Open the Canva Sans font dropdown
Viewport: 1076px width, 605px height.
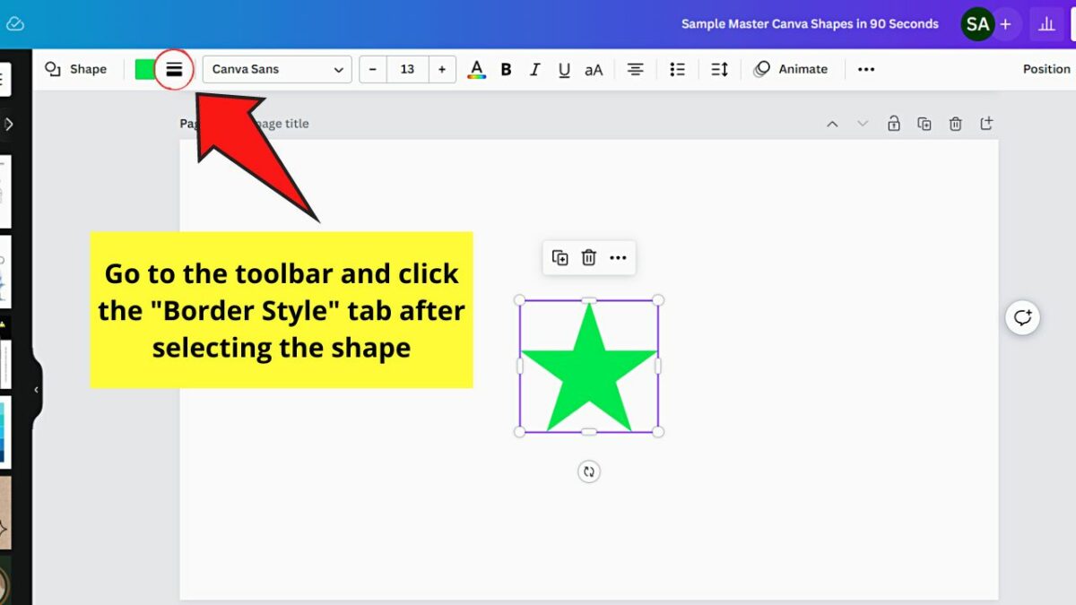click(276, 69)
